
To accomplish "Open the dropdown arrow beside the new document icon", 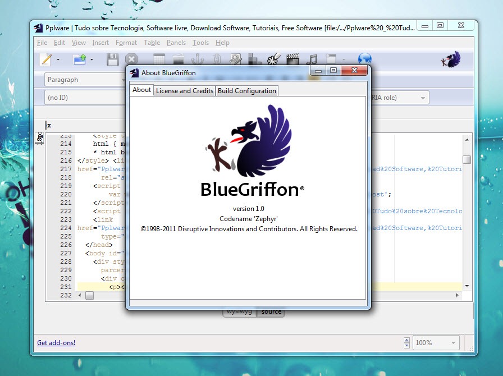I will point(58,59).
